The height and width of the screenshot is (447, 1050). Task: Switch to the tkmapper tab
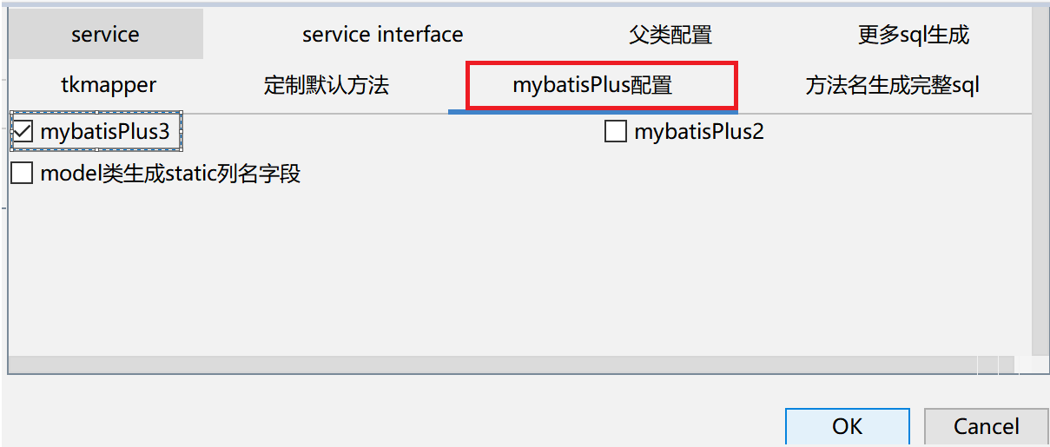pyautogui.click(x=109, y=85)
